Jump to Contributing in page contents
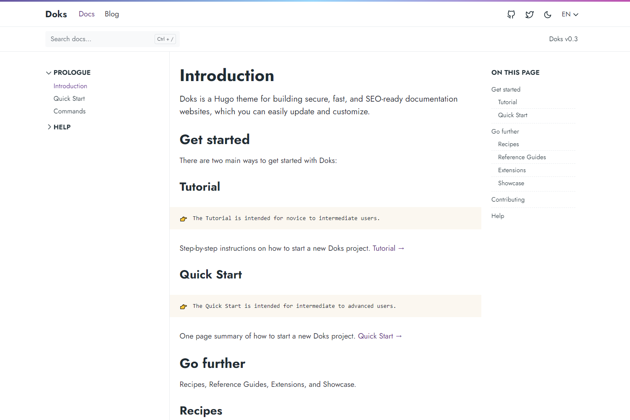The height and width of the screenshot is (420, 630). coord(508,199)
